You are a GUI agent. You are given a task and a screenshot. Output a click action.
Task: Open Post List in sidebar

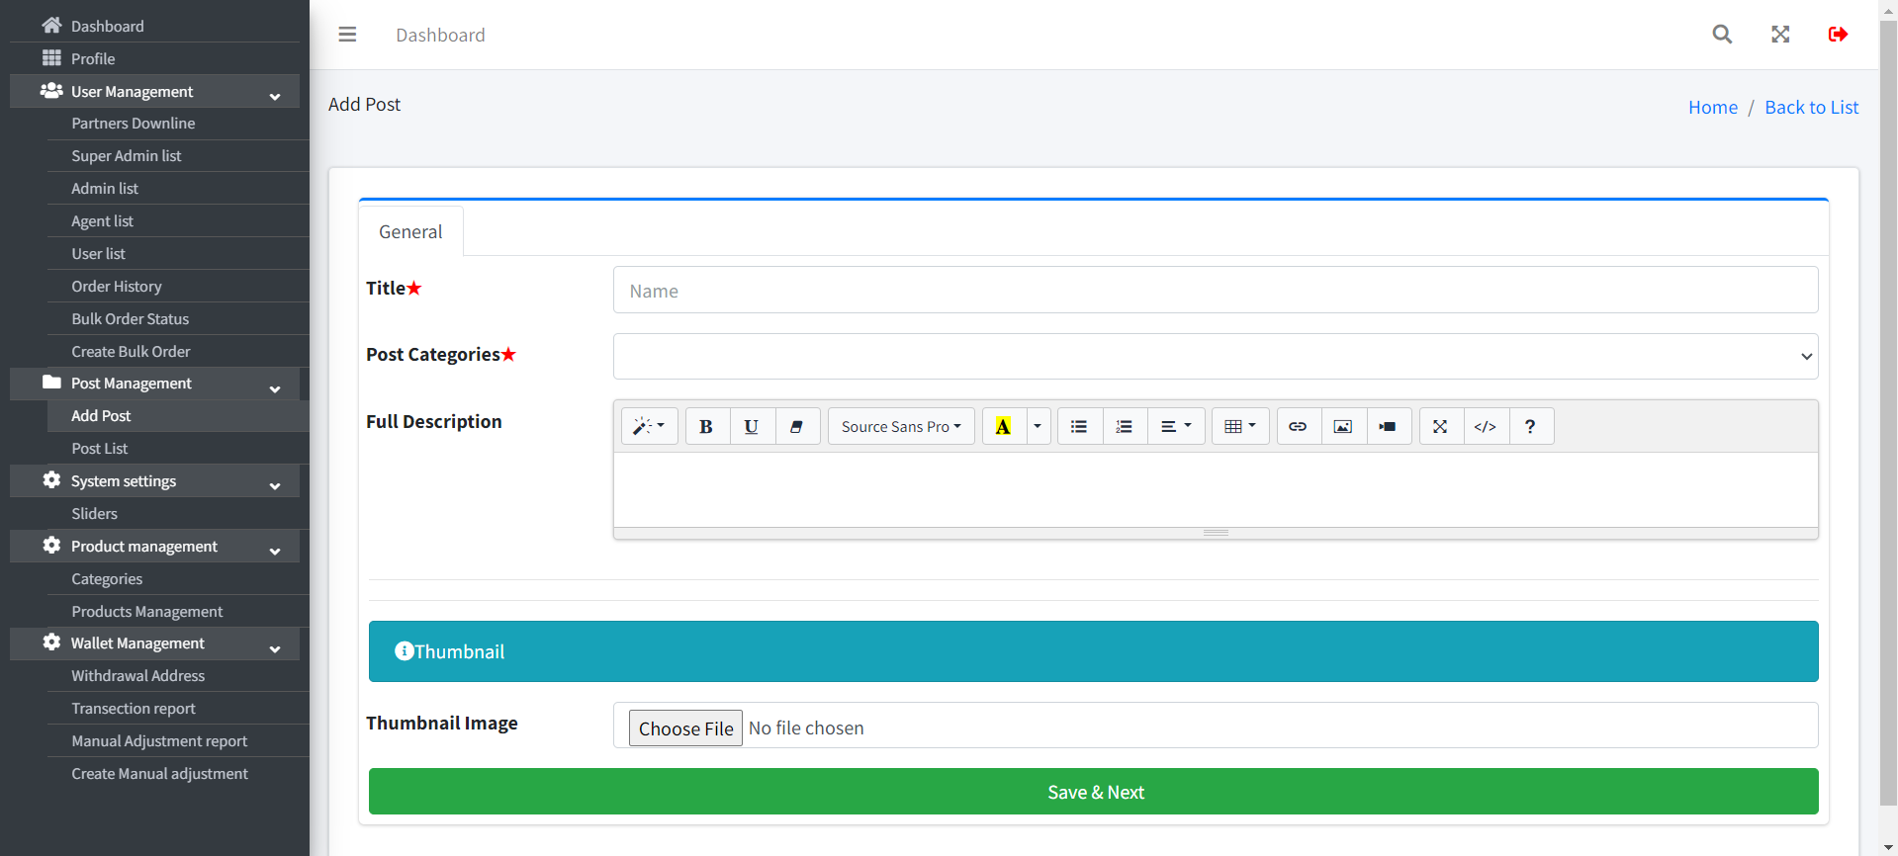click(x=100, y=449)
